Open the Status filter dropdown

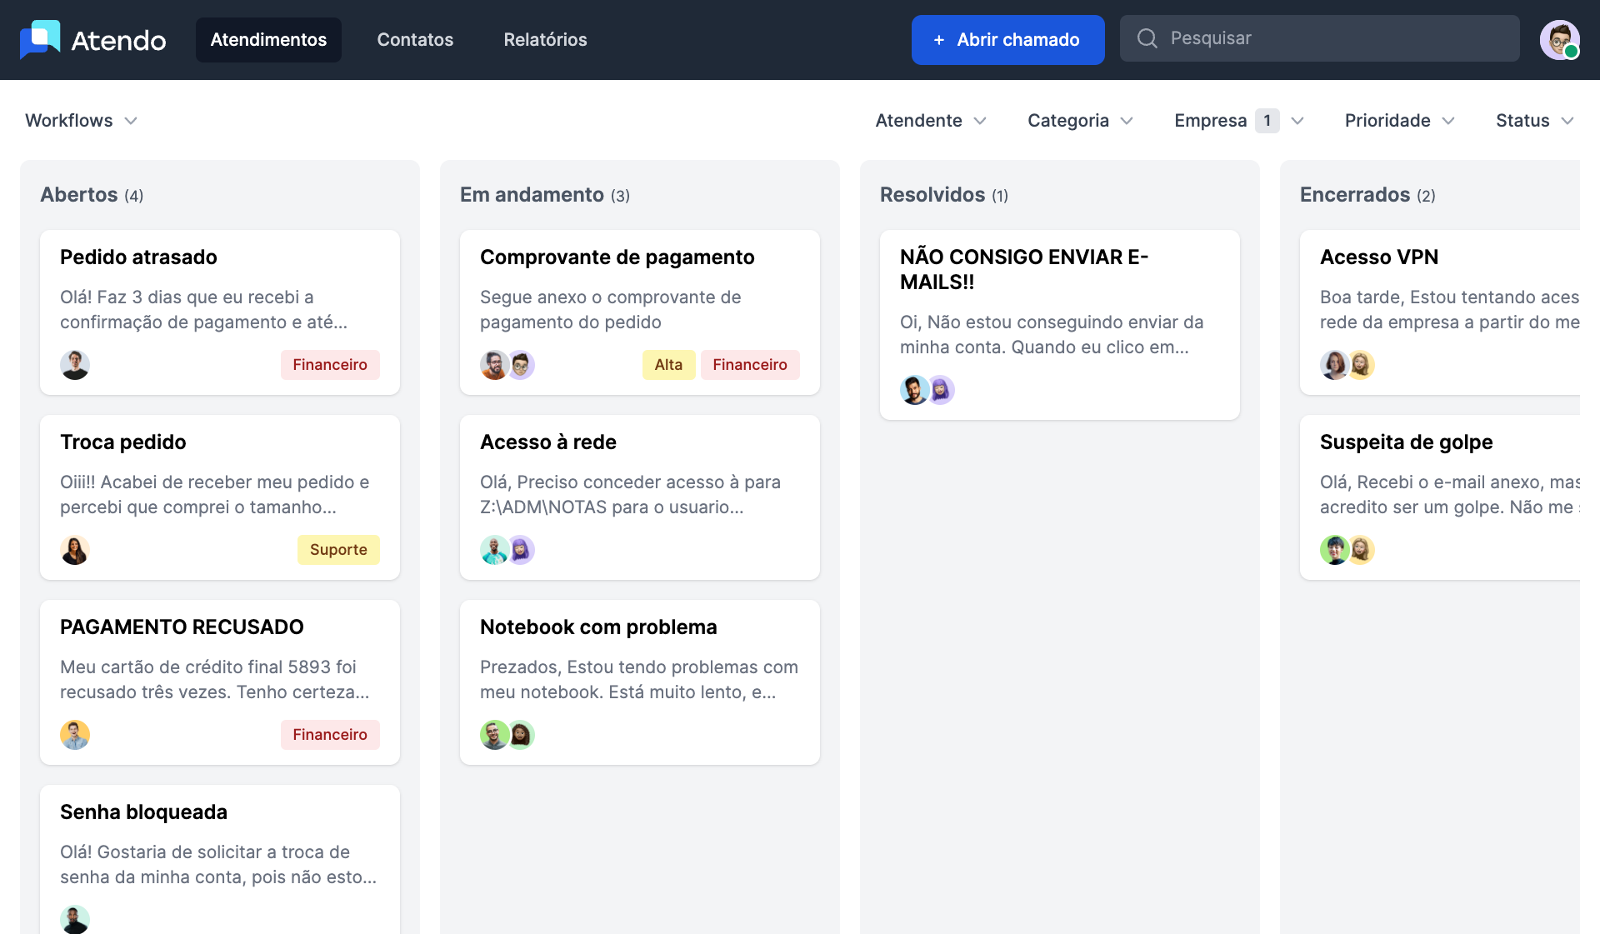pyautogui.click(x=1534, y=121)
